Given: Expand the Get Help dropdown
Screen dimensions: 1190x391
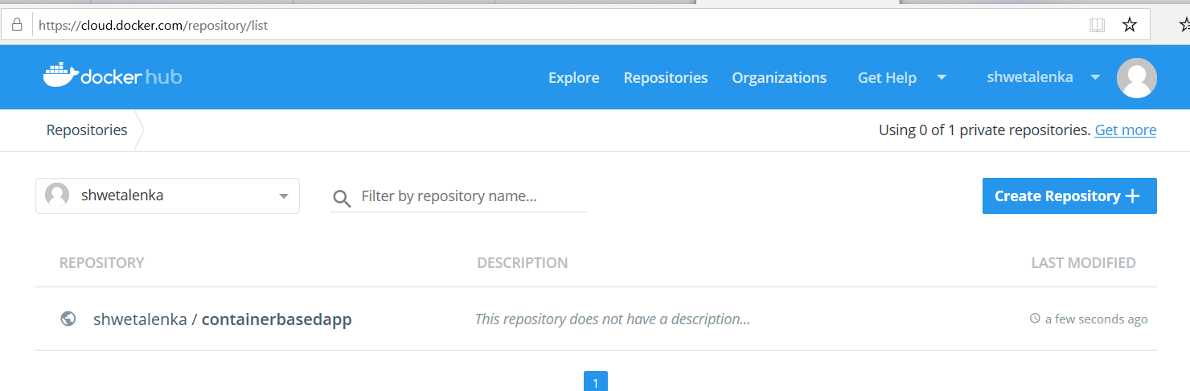Looking at the screenshot, I should click(942, 77).
